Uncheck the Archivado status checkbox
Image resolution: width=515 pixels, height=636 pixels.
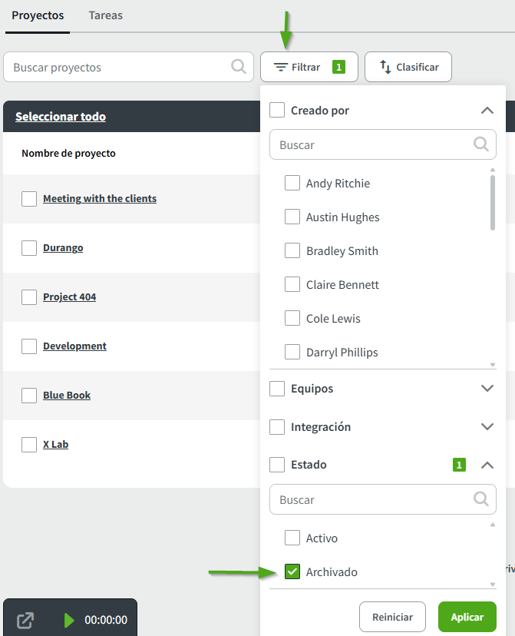click(292, 571)
